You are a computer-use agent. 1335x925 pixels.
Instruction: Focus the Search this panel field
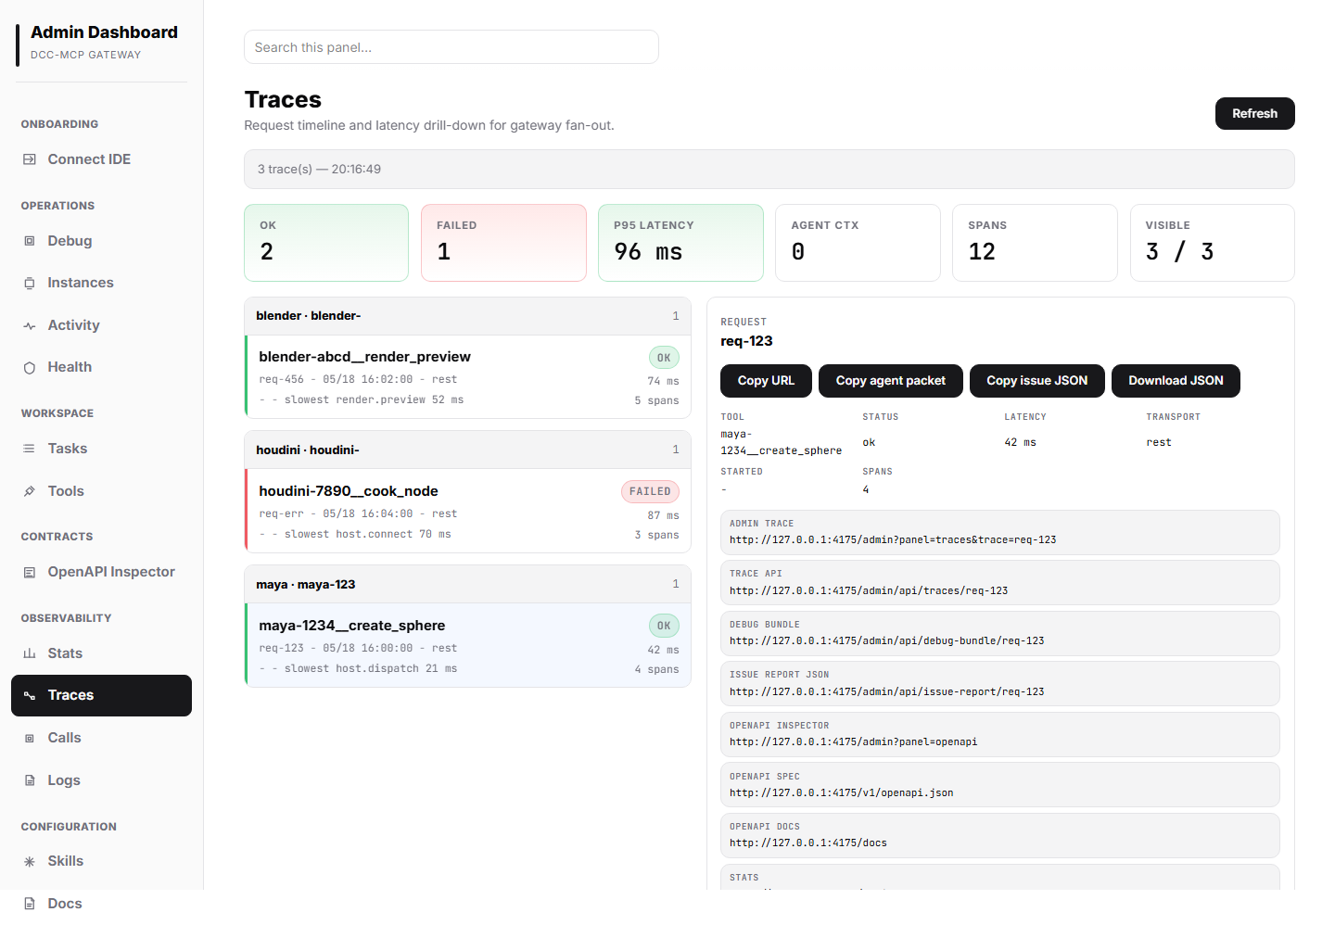click(451, 47)
